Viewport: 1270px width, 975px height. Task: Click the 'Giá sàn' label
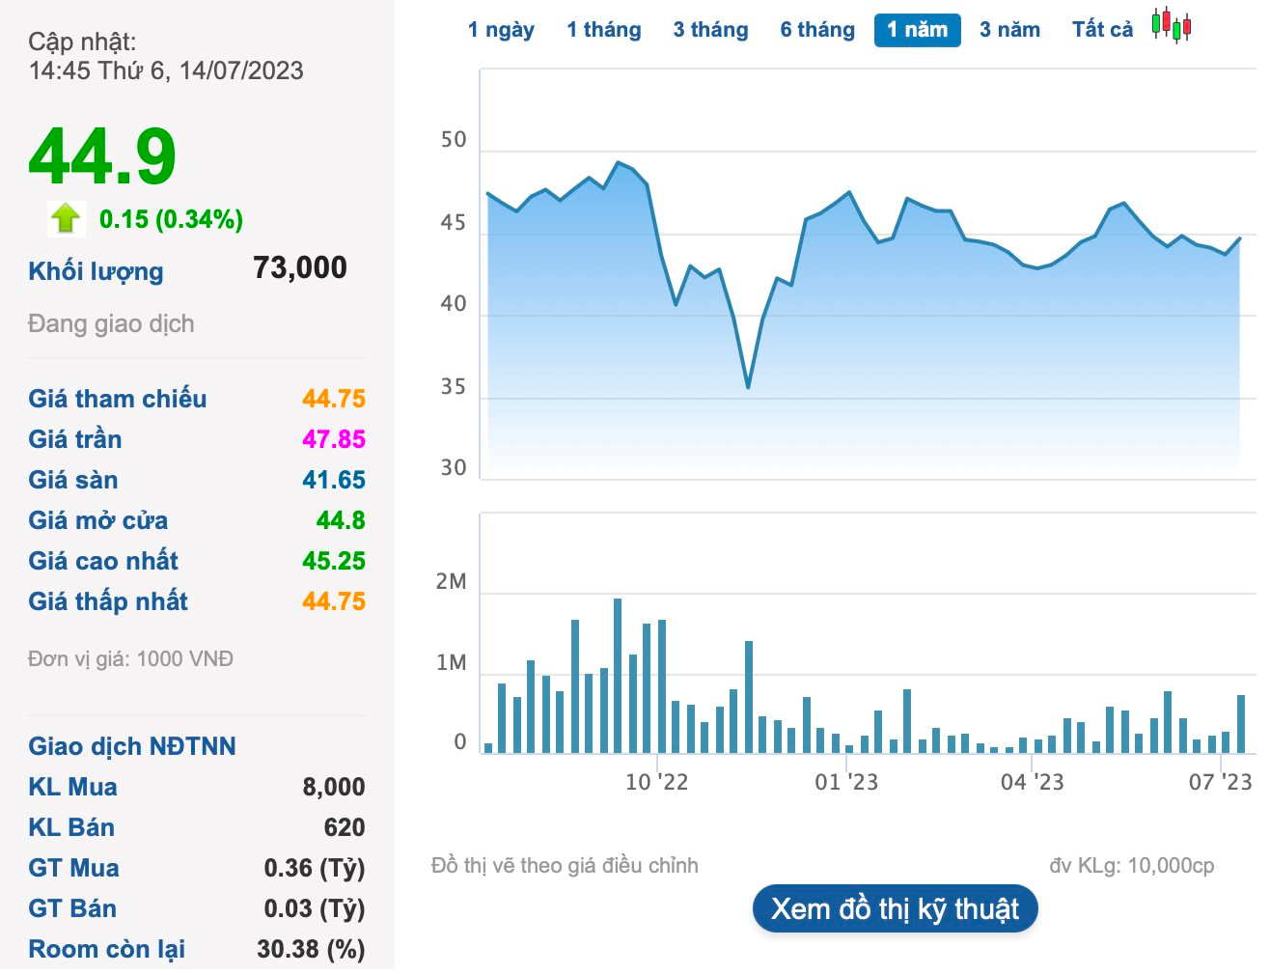(x=73, y=480)
